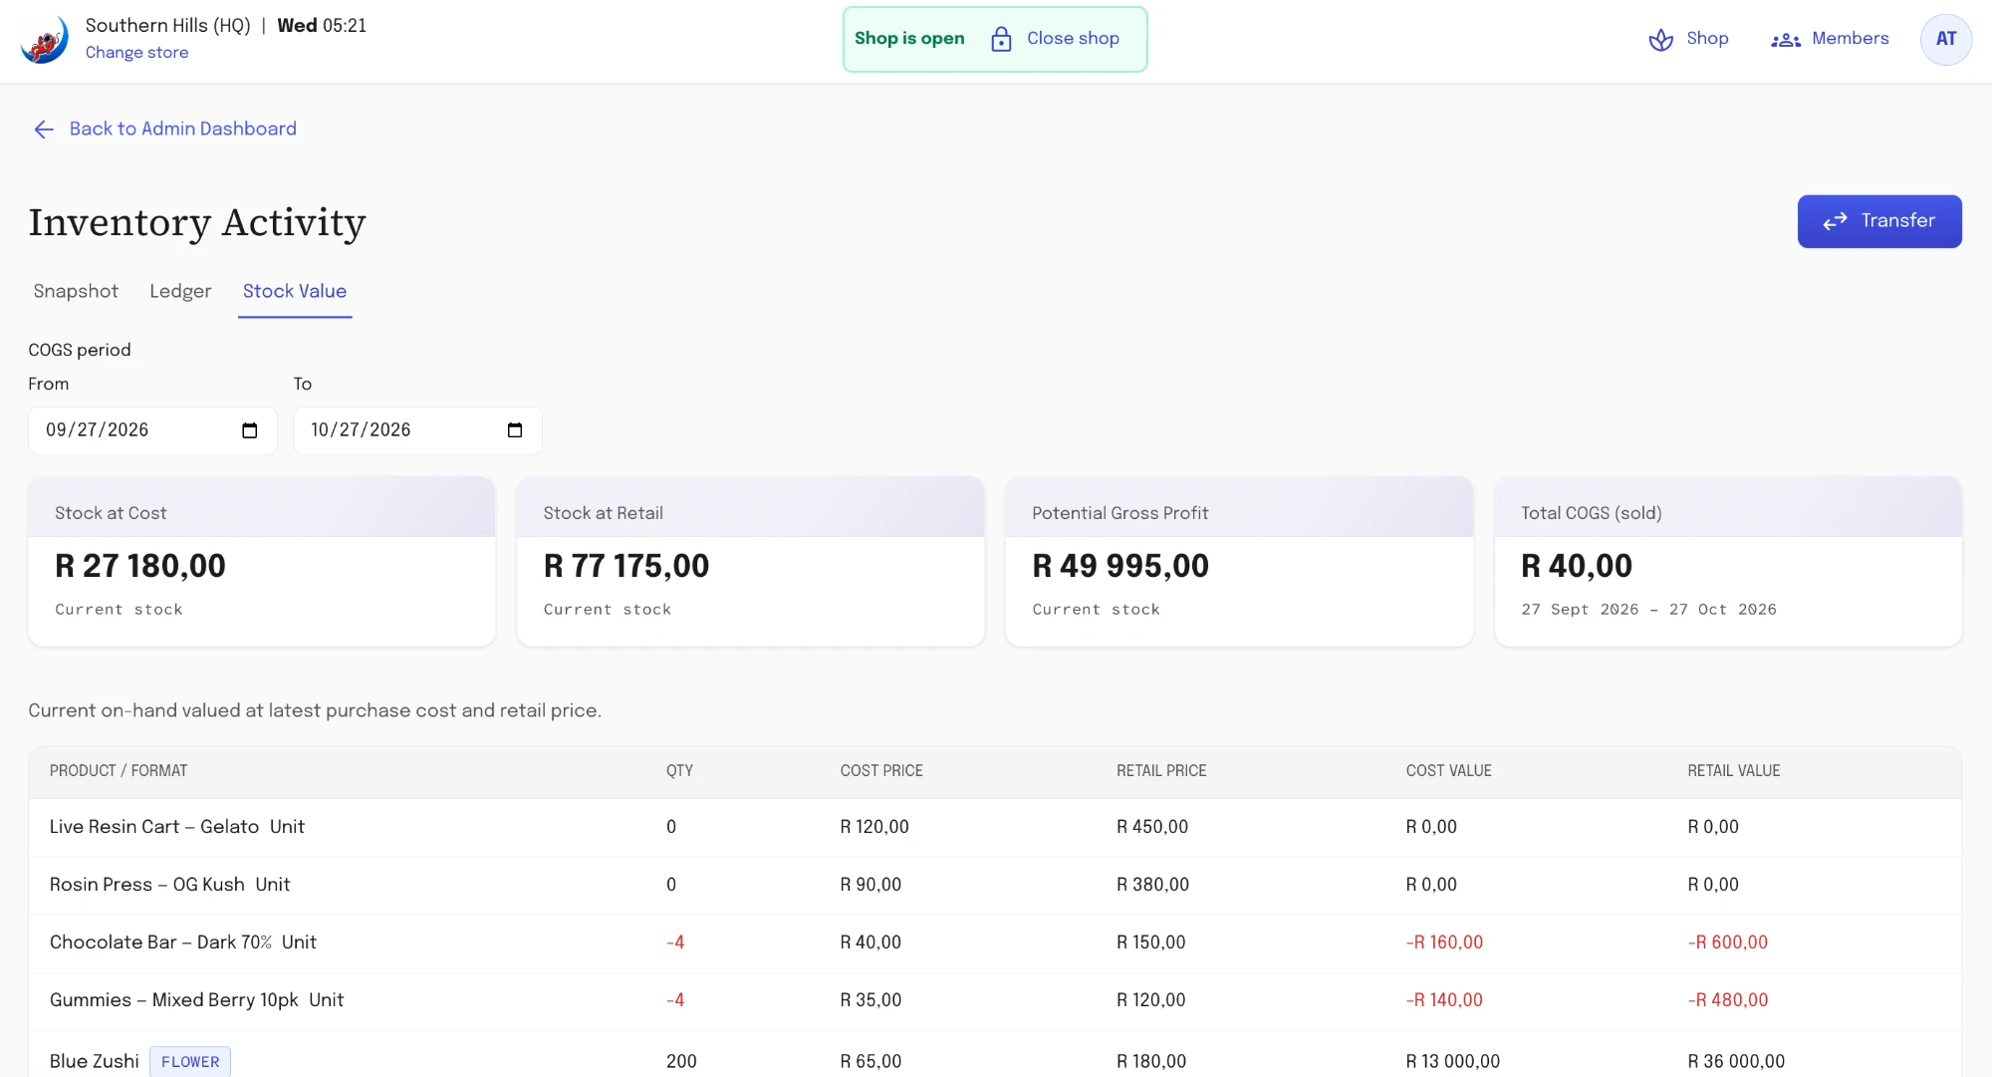Screen dimensions: 1992x1077
Task: Click the To date field 10/27/2026
Action: 417,430
